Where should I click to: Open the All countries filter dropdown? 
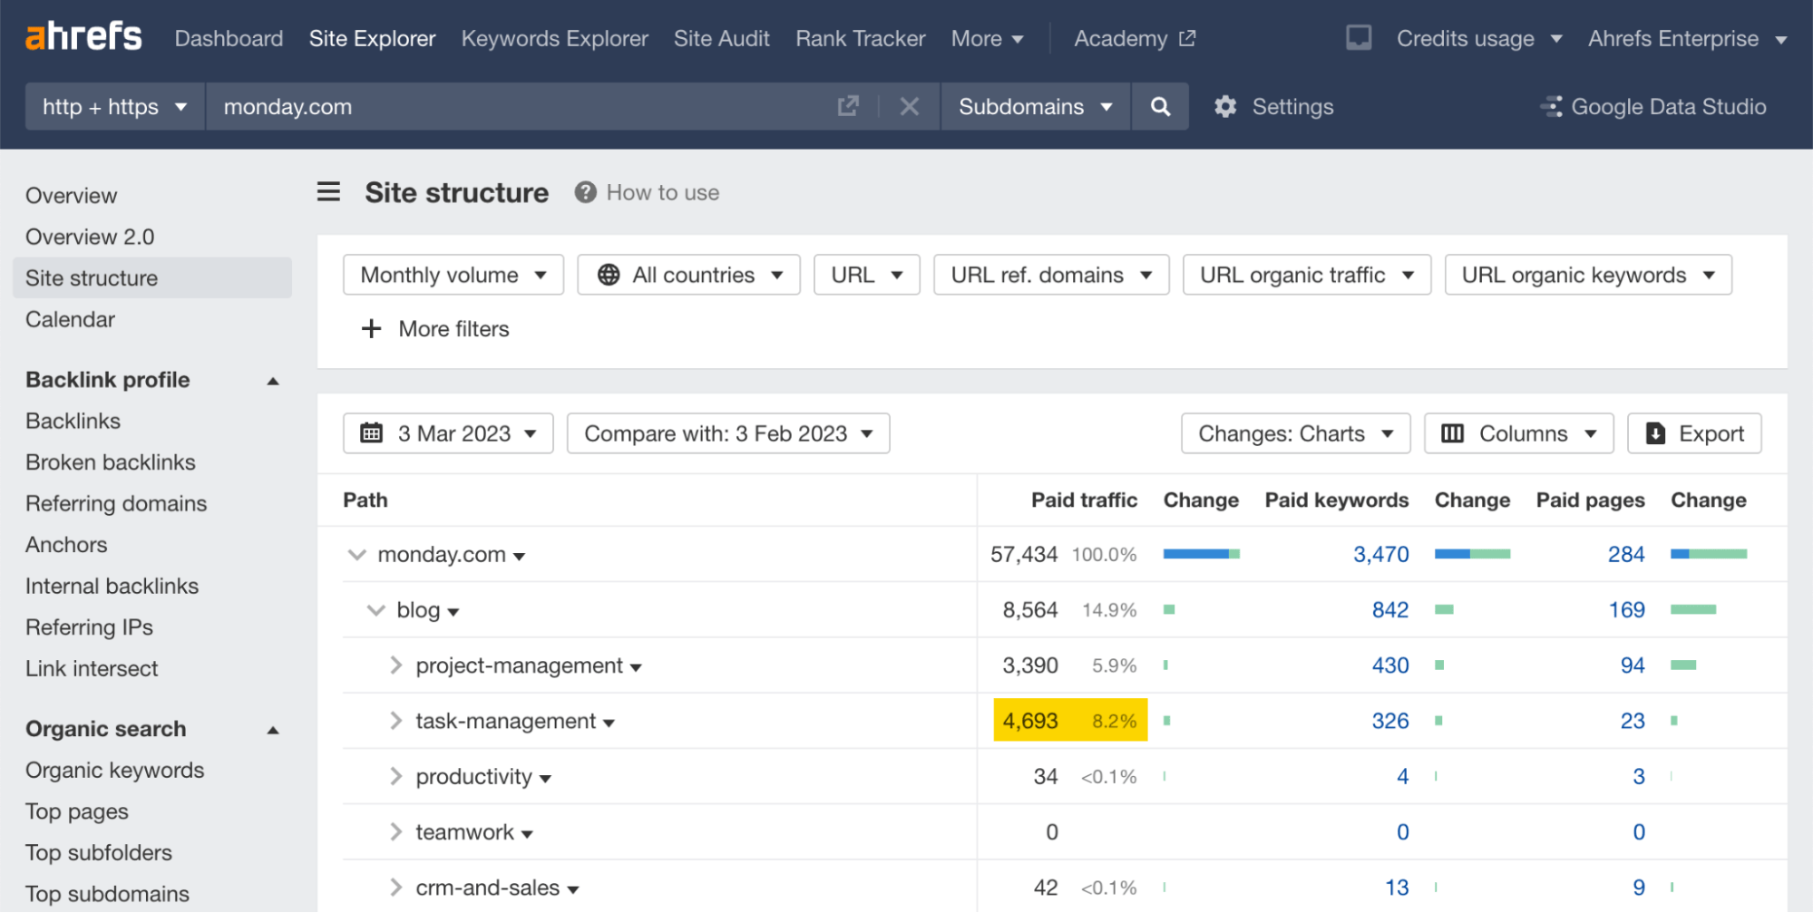[x=688, y=274]
